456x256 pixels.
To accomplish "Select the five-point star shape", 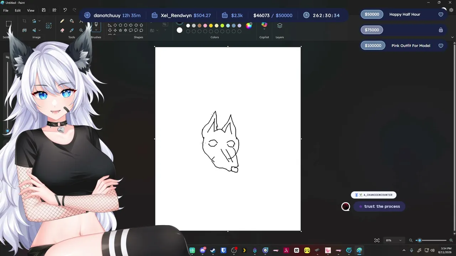I will (120, 31).
